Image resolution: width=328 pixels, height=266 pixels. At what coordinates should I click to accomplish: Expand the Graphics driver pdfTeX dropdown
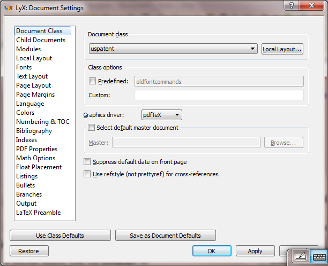point(162,115)
